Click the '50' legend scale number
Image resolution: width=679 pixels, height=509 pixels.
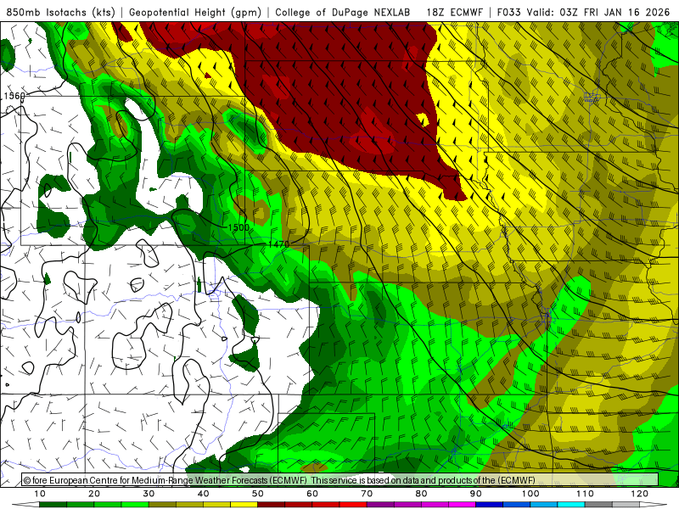click(258, 494)
